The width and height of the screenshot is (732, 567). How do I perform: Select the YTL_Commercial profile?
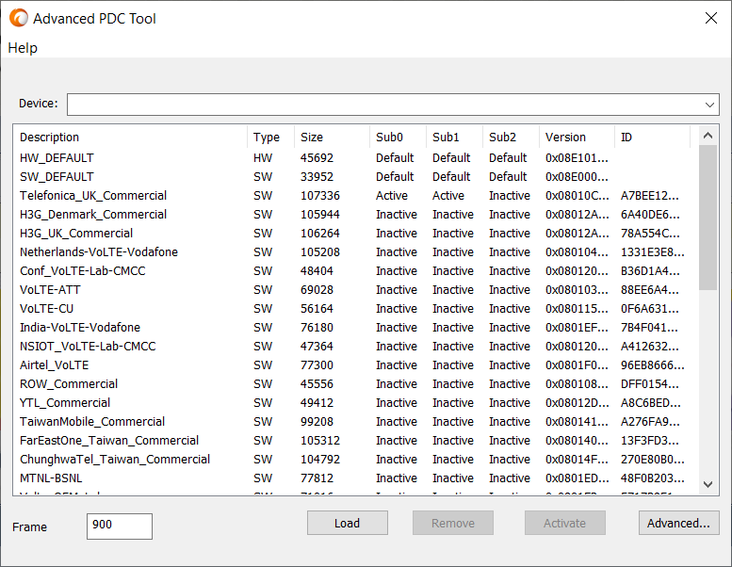(x=355, y=403)
